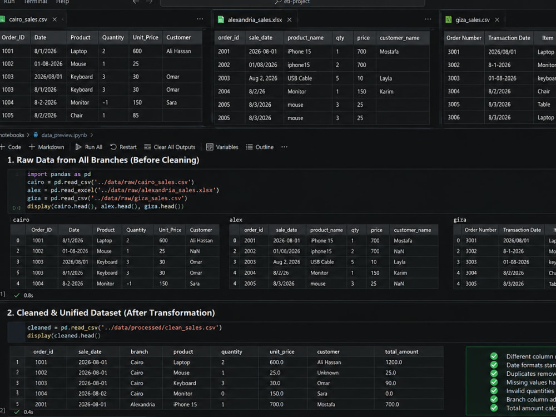The image size is (556, 417).
Task: Click the customer_name header in alex output
Action: (x=413, y=230)
